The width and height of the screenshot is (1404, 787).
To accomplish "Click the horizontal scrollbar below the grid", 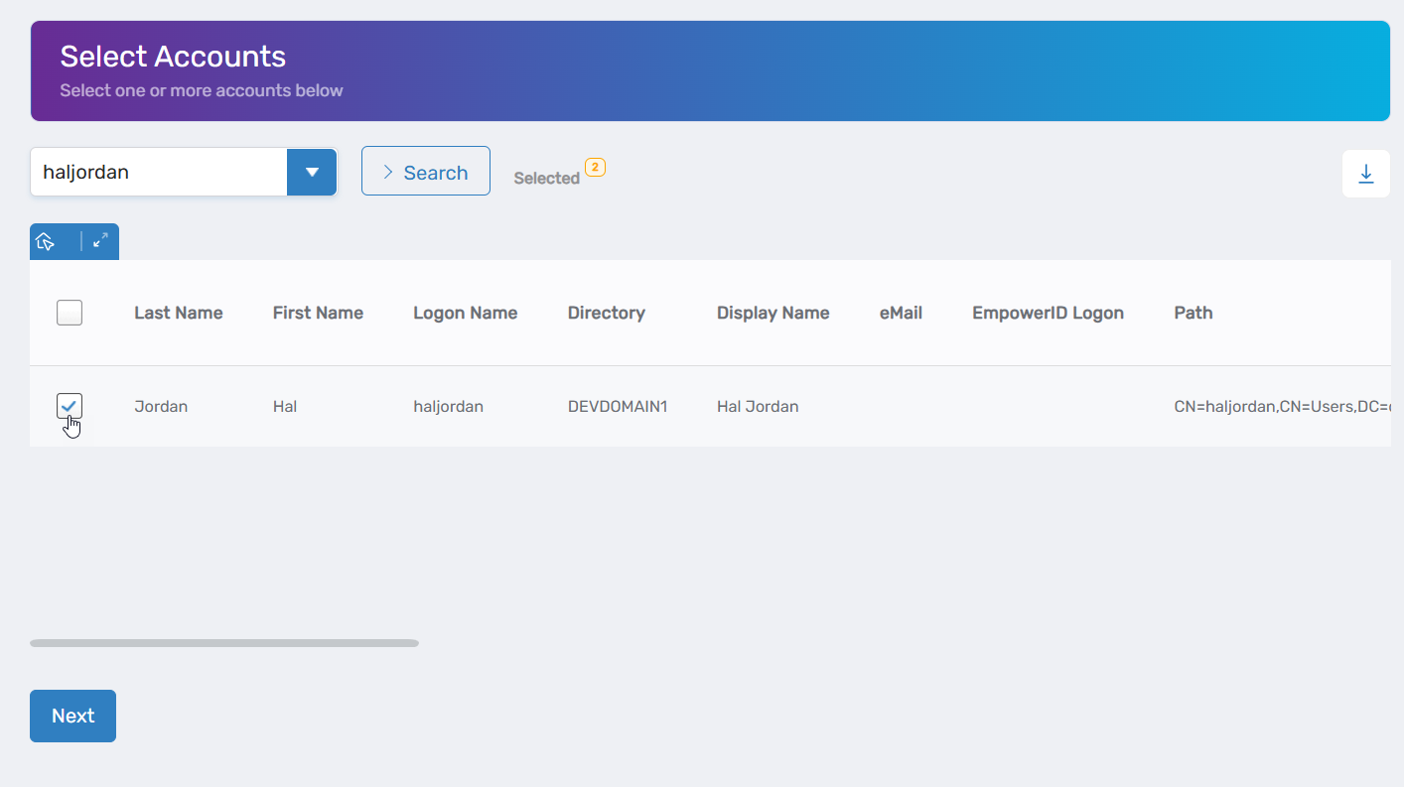I will pos(223,642).
